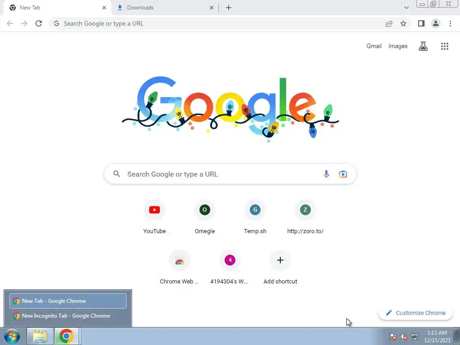Image resolution: width=460 pixels, height=345 pixels.
Task: Go forward using the forward arrow
Action: pyautogui.click(x=24, y=23)
